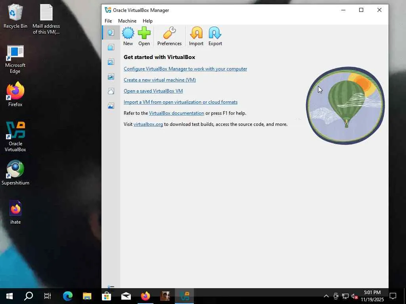Click the taskbar app with figure picture

tap(165, 296)
